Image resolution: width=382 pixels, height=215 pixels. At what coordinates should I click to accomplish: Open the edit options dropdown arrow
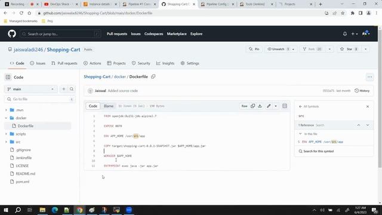(276, 106)
